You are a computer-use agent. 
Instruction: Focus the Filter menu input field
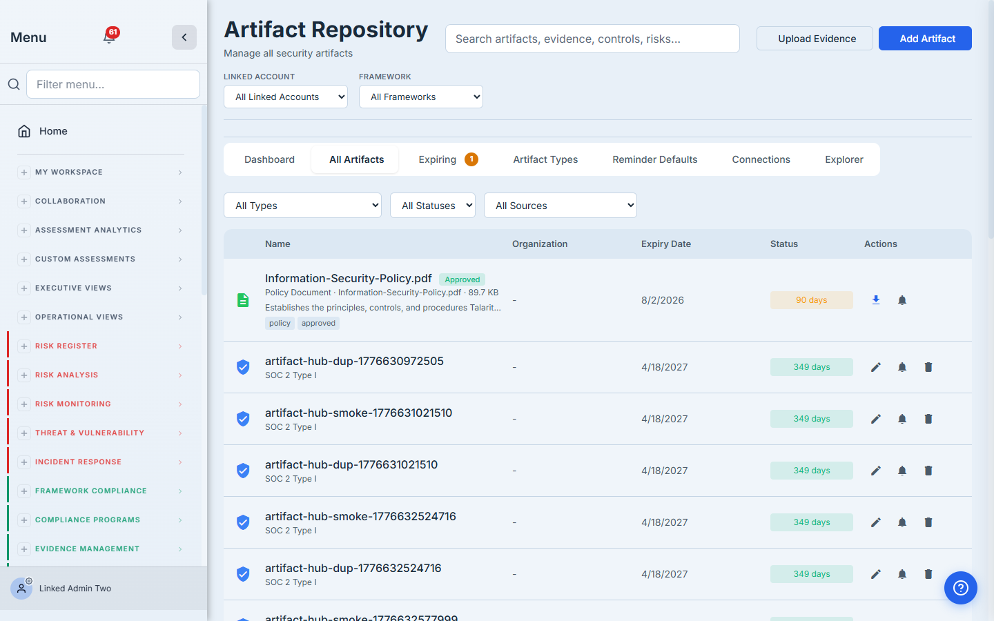pos(113,84)
